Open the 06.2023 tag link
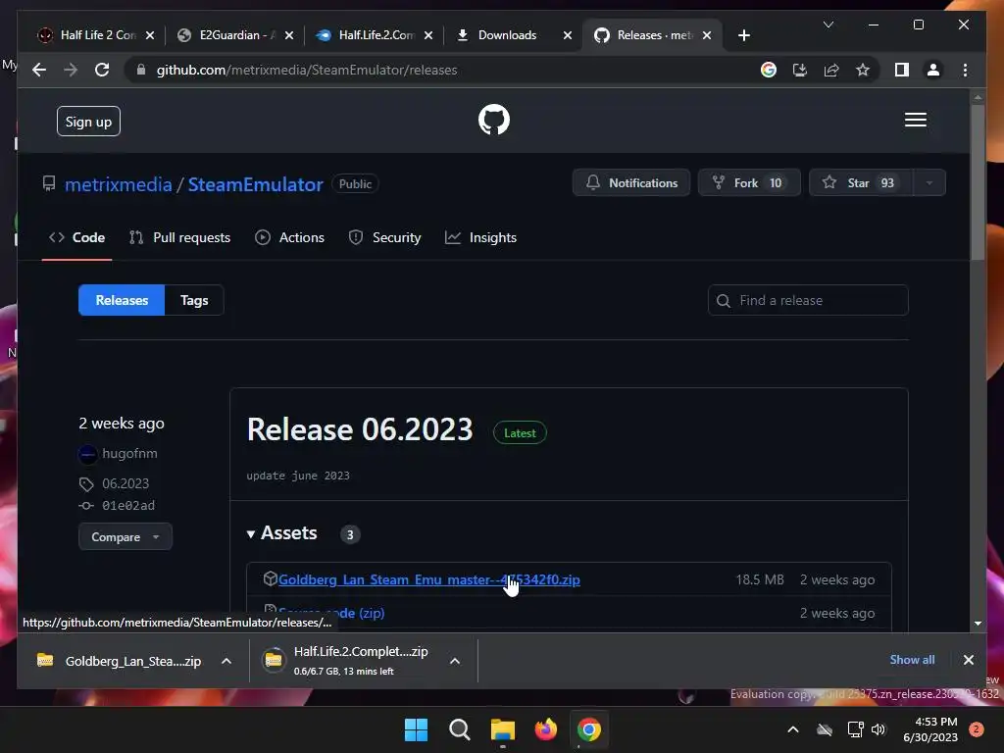 [x=125, y=483]
